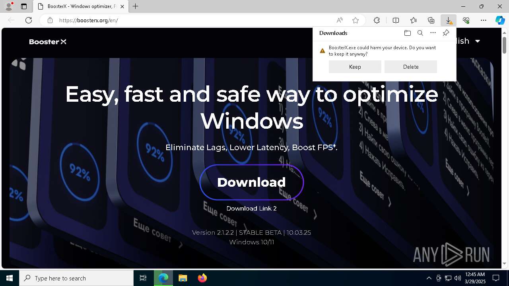This screenshot has height=286, width=509.
Task: Search downloads magnifier icon
Action: click(x=420, y=33)
